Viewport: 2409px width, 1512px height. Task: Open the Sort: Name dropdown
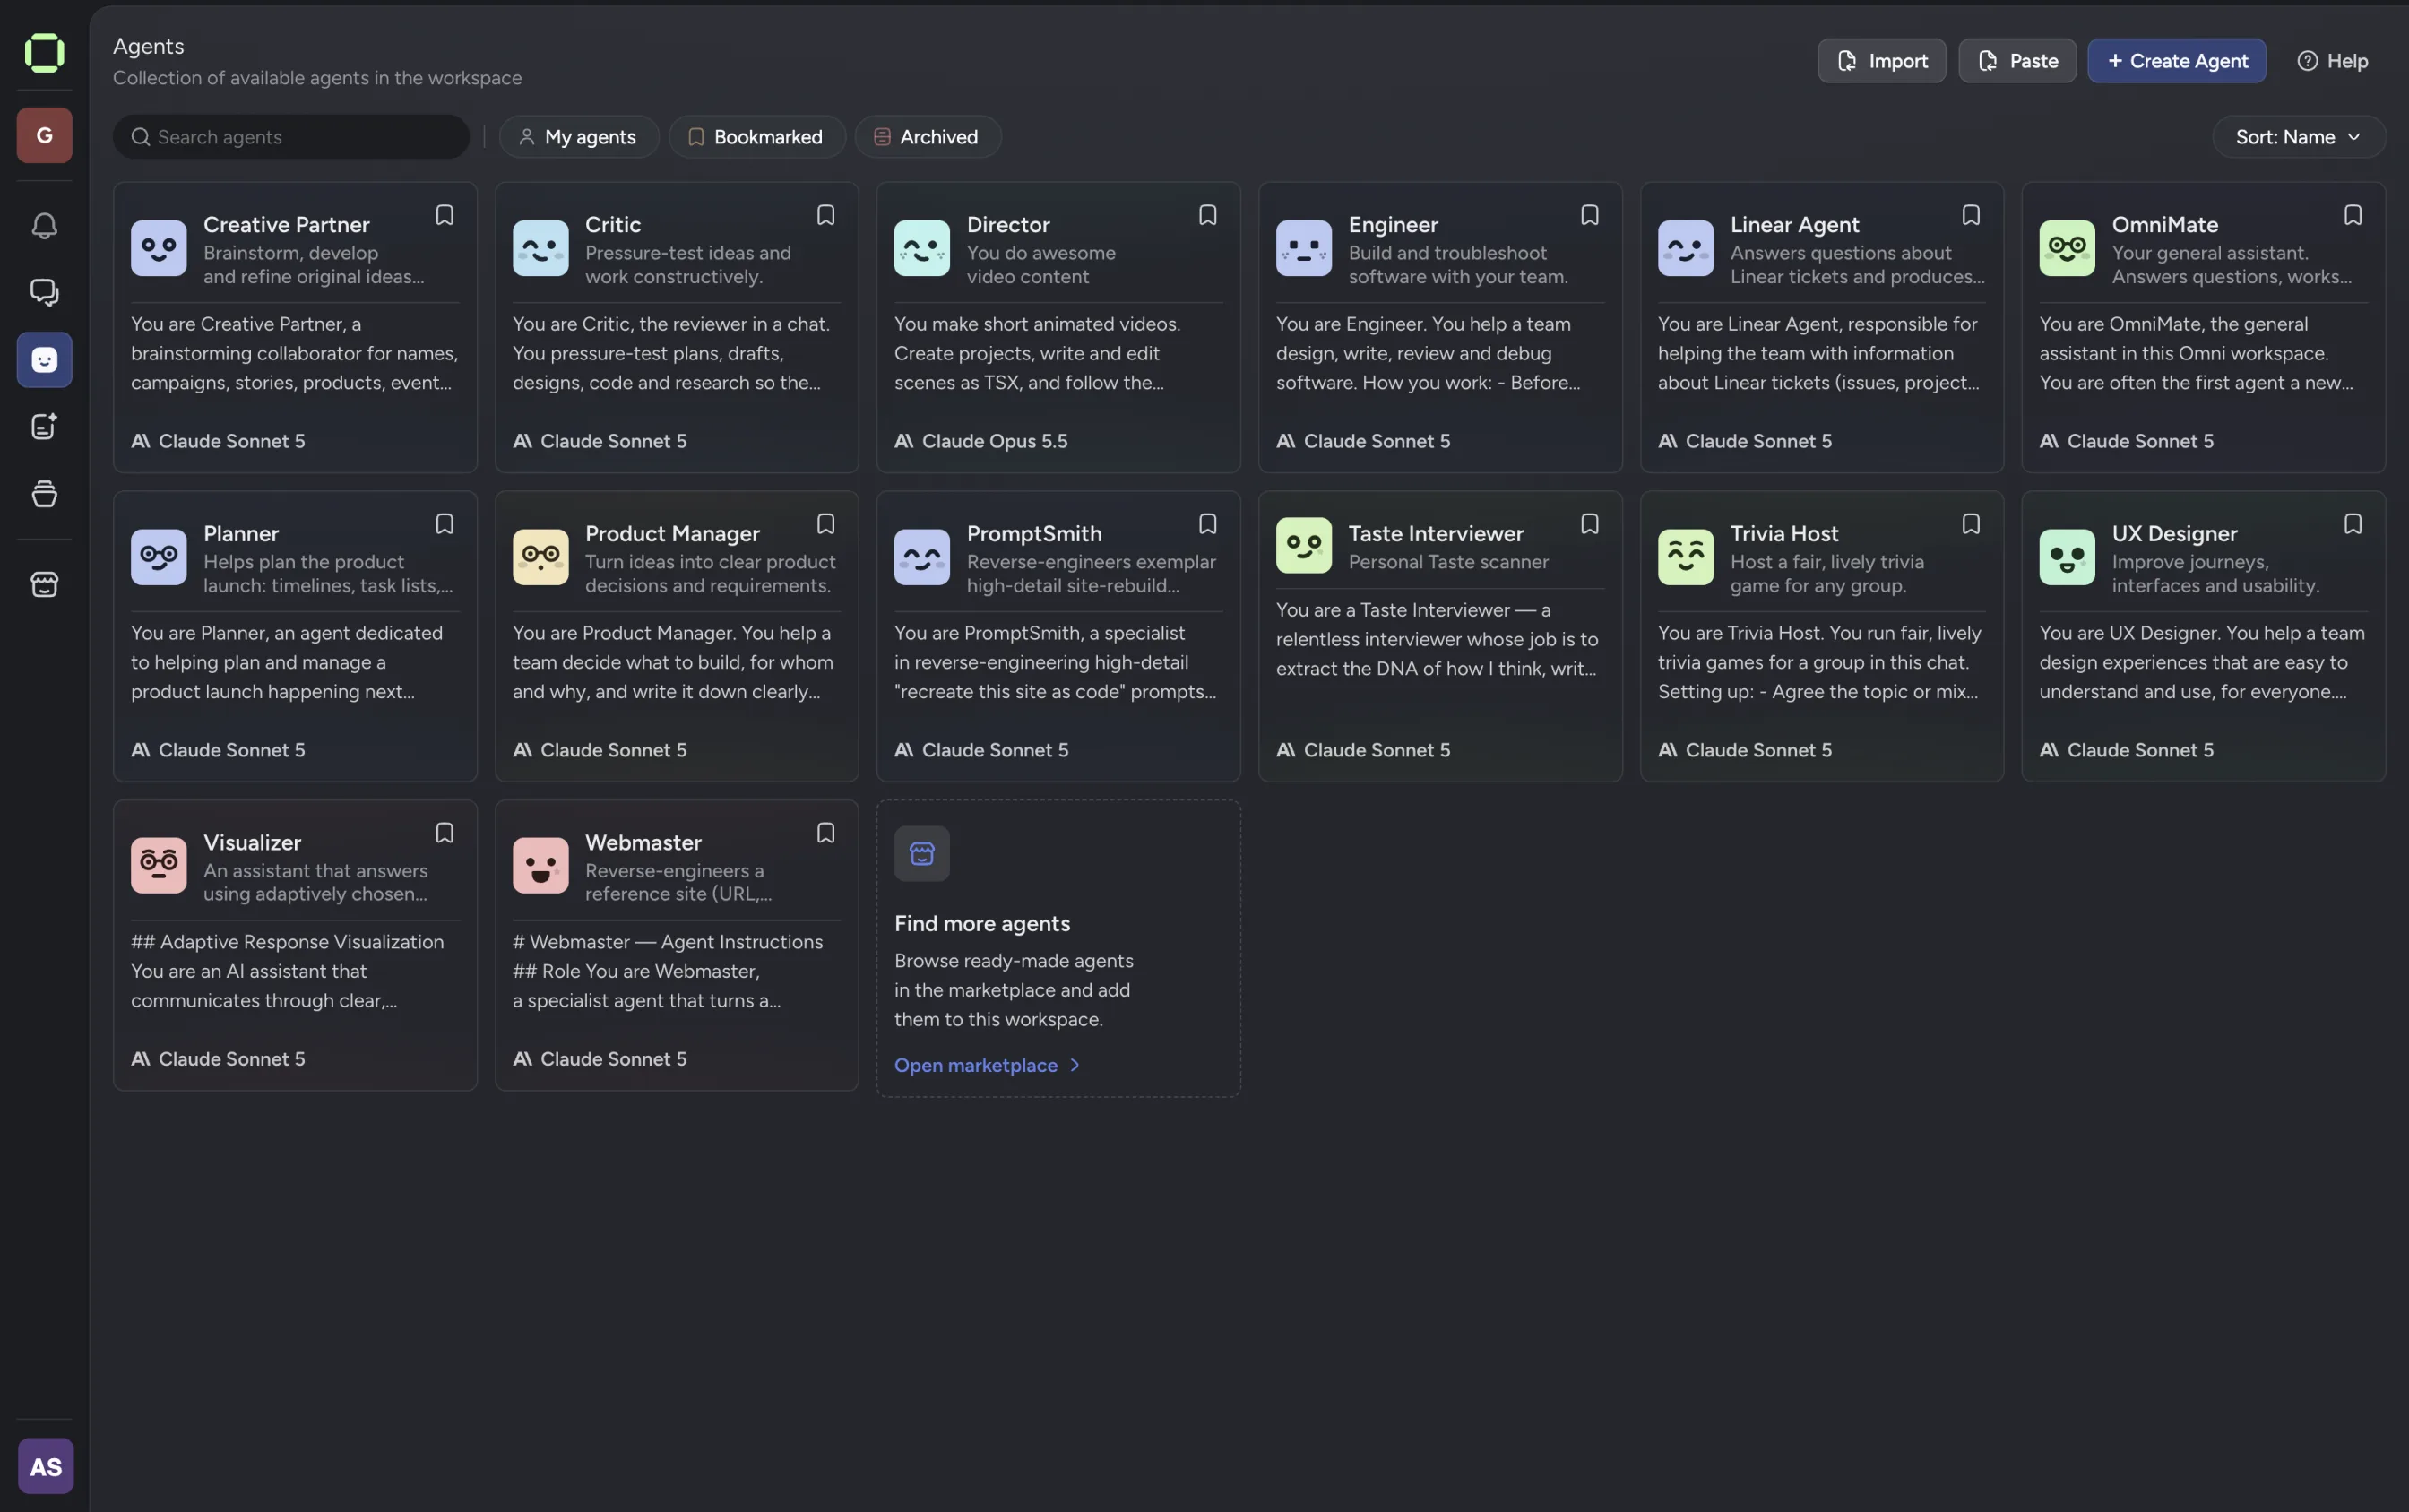coord(2298,137)
